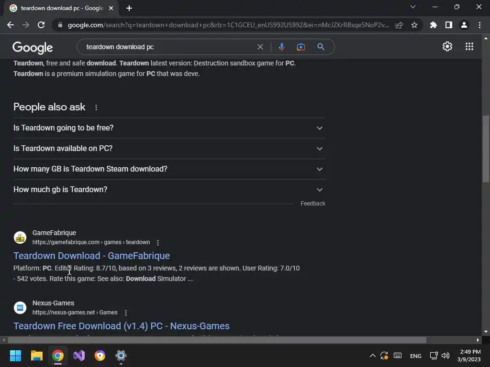
Task: Click the browser forward arrow
Action: coord(26,25)
